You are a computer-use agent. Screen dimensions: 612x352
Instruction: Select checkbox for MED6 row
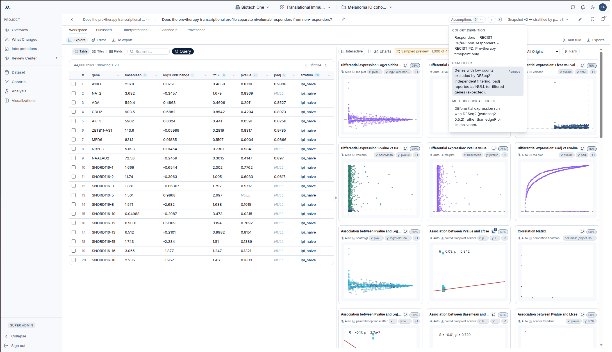74,140
